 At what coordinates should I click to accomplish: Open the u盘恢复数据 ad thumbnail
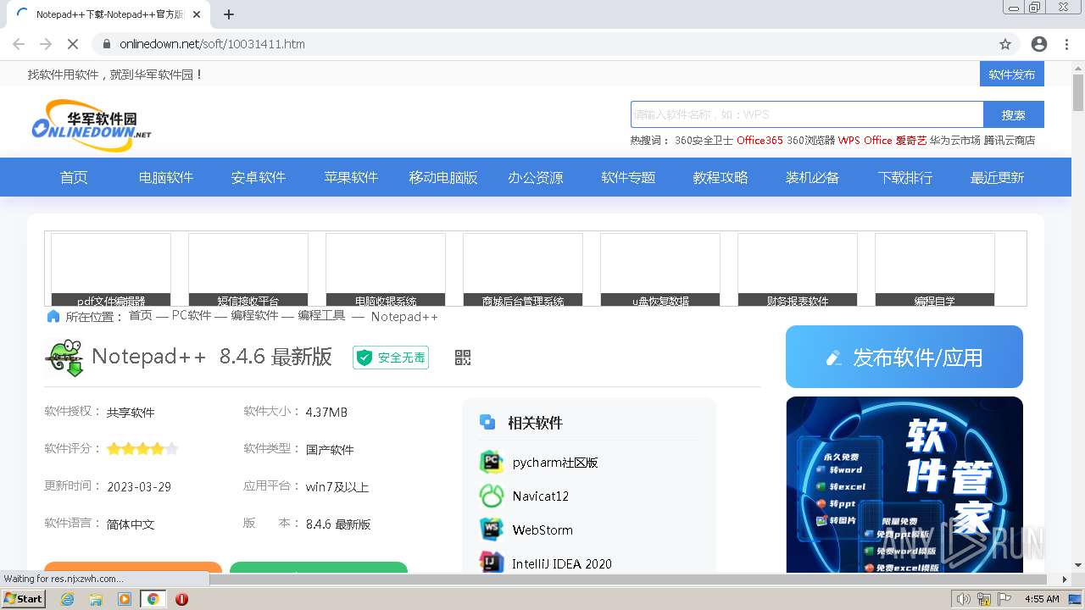click(660, 269)
